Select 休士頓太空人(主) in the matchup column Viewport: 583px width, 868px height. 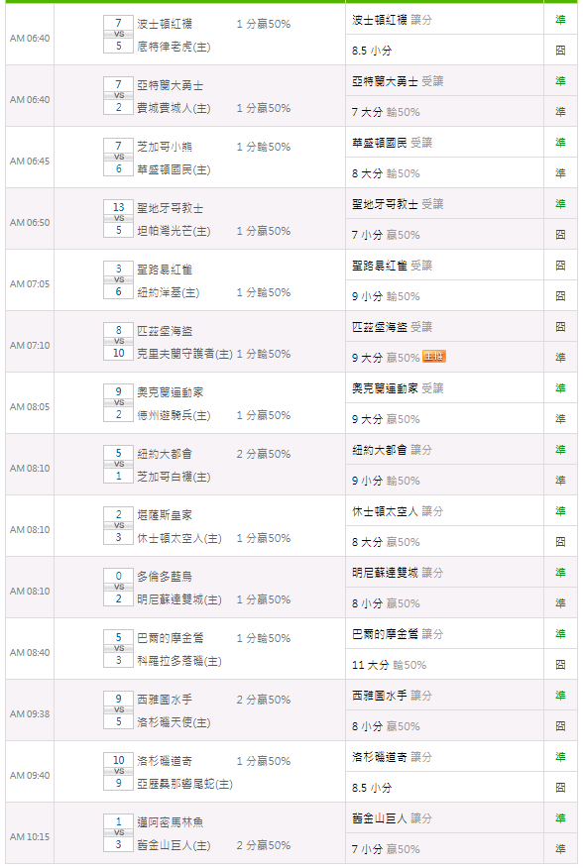tap(179, 539)
